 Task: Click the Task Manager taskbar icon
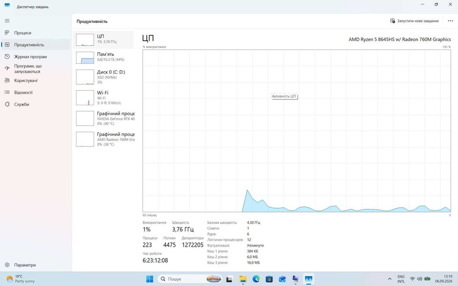(308, 279)
